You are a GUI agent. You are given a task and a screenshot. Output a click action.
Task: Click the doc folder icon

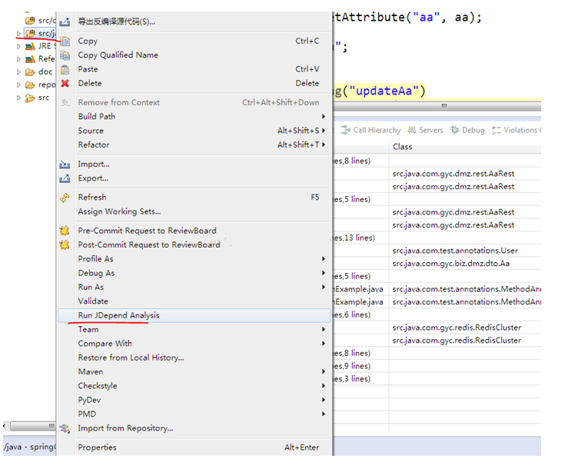pos(30,72)
